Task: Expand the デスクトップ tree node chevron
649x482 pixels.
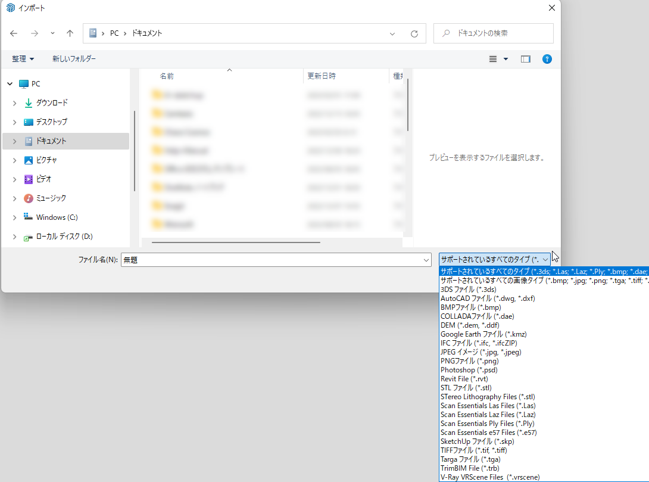Action: click(14, 122)
